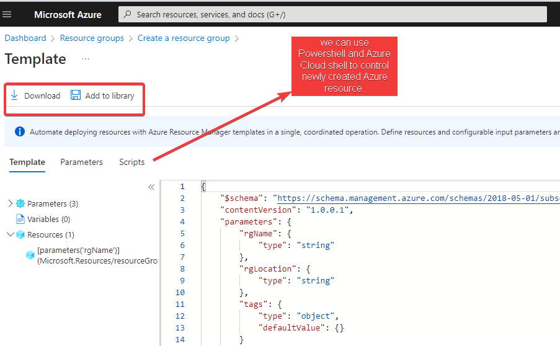Click the "$schema" key on line 2
The width and height of the screenshot is (560, 346).
pyautogui.click(x=241, y=198)
